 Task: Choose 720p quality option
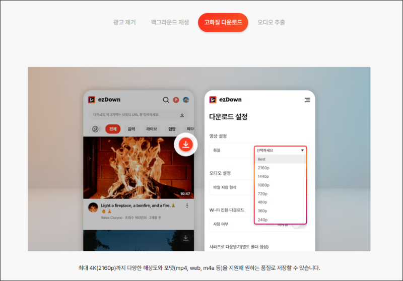(x=280, y=194)
